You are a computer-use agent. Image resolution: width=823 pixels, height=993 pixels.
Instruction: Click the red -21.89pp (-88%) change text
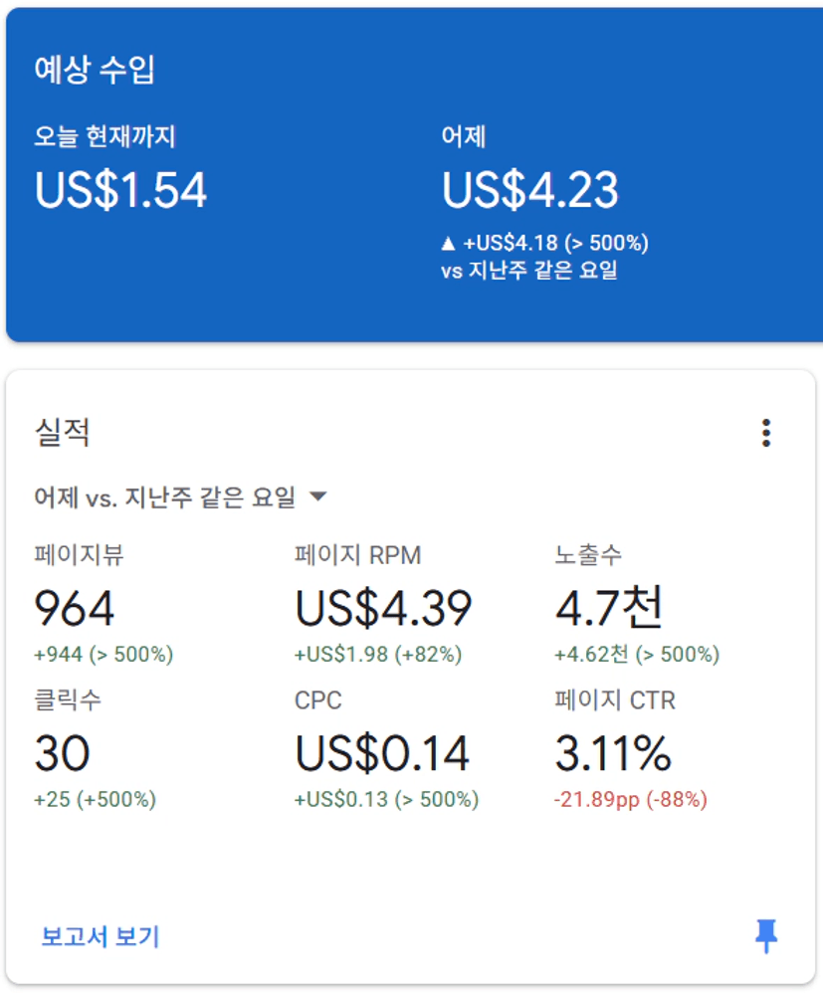(x=630, y=799)
